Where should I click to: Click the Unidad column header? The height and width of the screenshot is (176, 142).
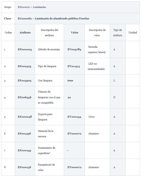(133, 33)
